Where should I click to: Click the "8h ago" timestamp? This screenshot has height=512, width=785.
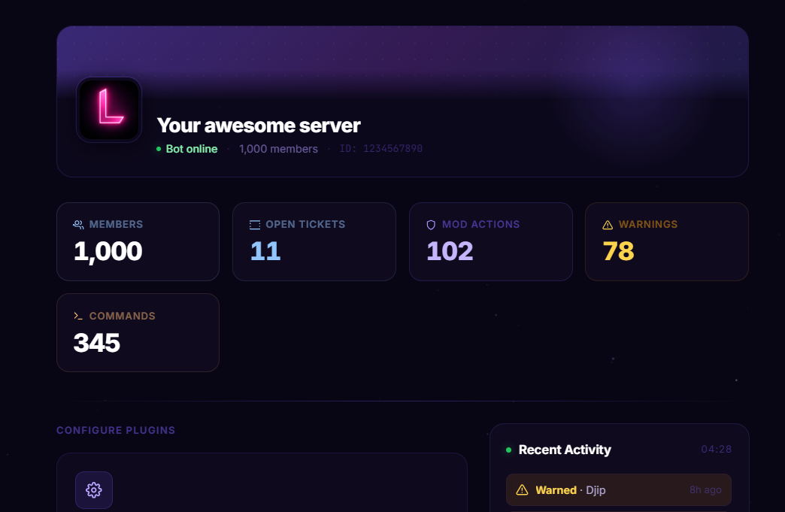point(705,490)
